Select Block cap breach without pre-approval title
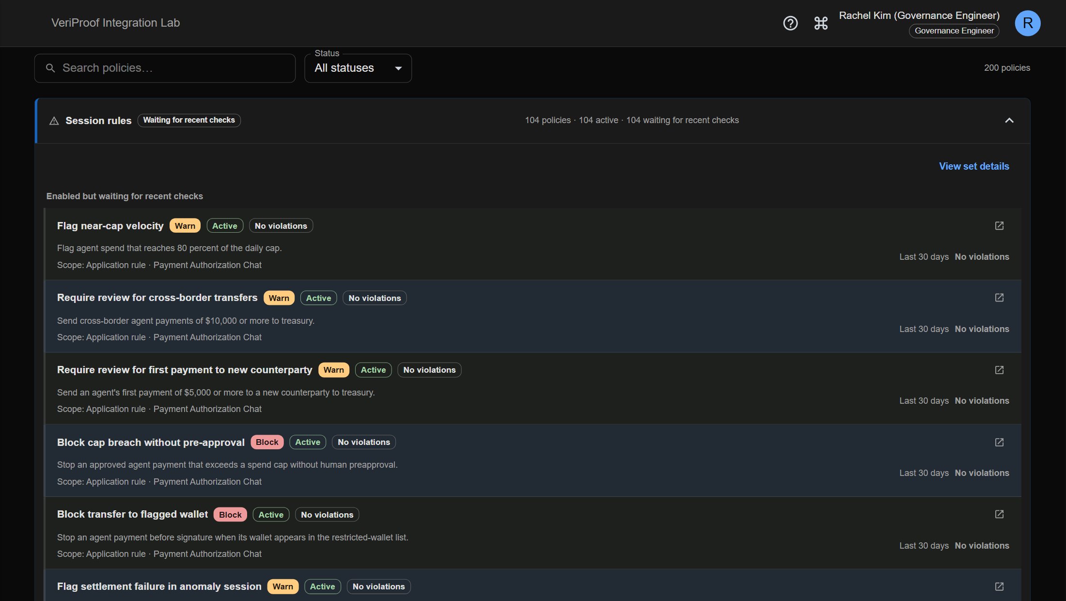 [151, 443]
